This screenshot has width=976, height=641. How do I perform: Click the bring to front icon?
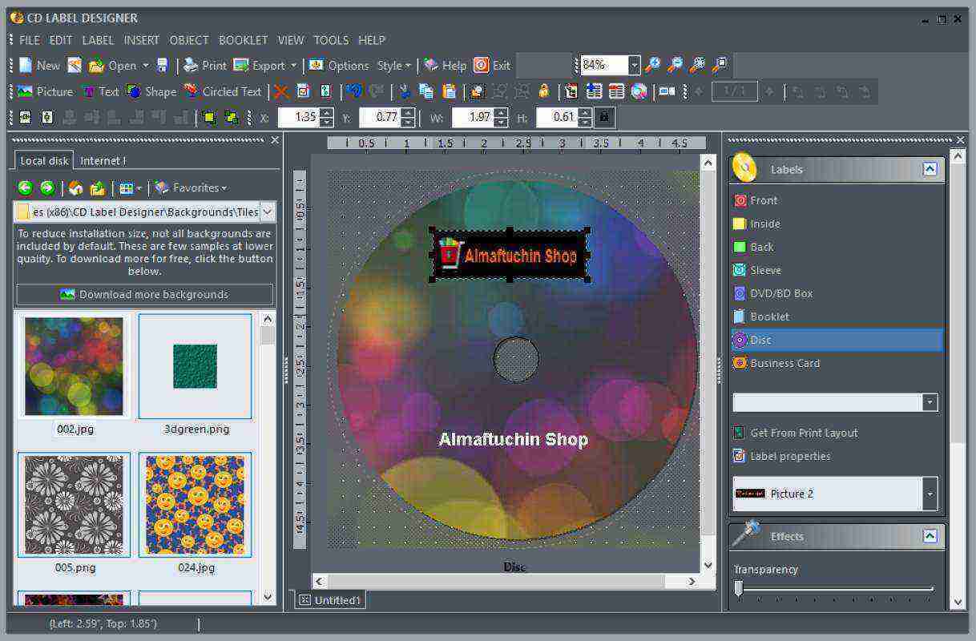pyautogui.click(x=209, y=118)
